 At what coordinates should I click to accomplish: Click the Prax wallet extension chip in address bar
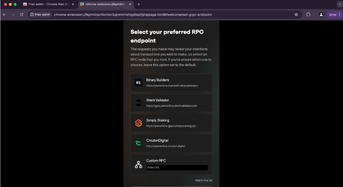40,15
